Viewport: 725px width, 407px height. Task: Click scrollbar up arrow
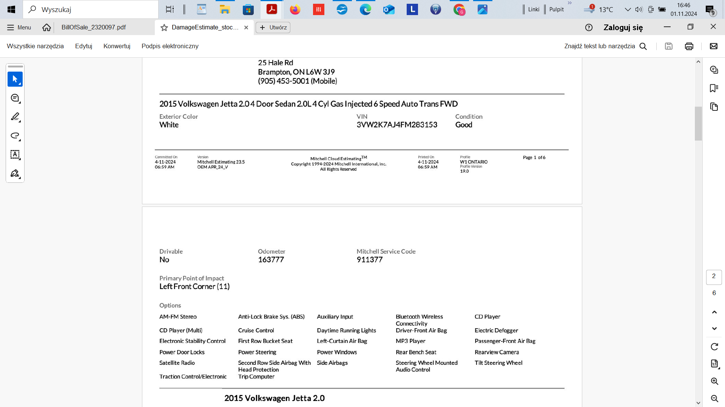click(698, 62)
